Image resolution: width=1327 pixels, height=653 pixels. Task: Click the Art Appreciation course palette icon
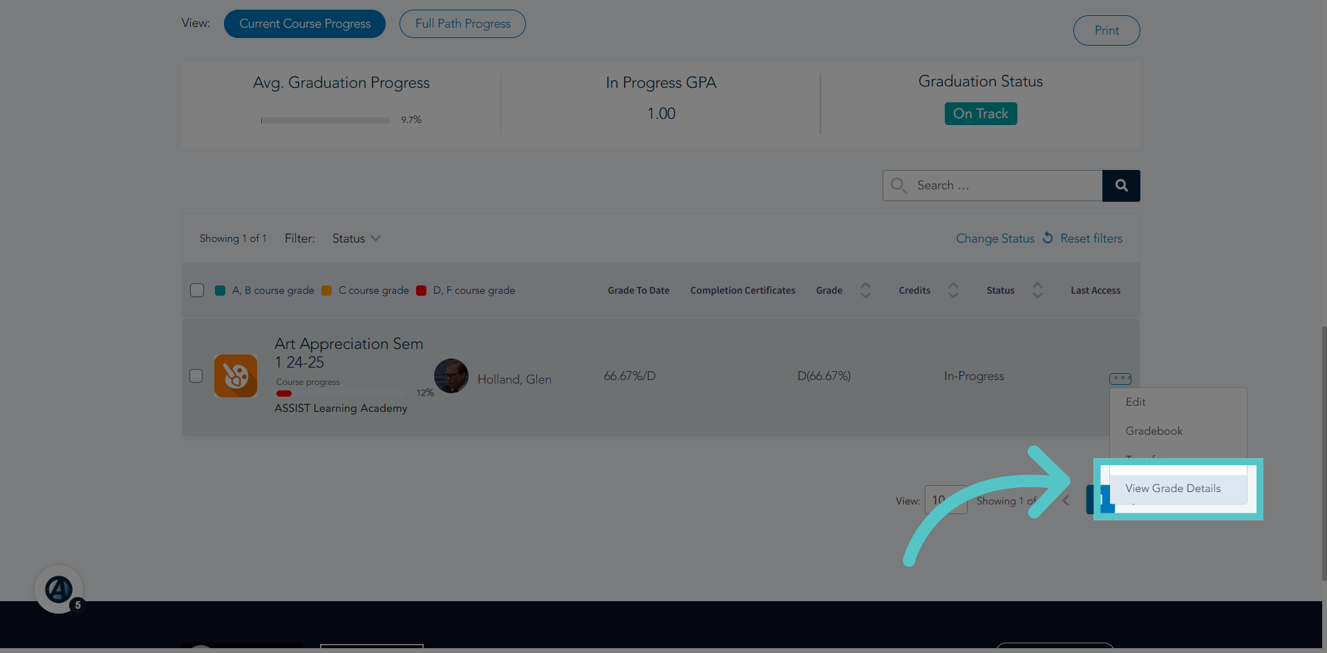[x=236, y=376]
